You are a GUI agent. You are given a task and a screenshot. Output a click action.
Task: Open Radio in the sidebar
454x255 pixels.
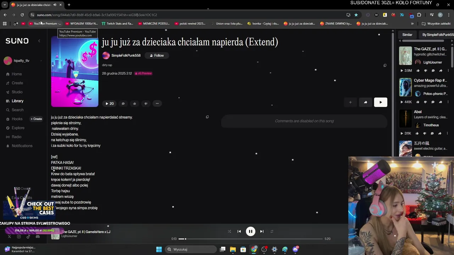(x=13, y=137)
